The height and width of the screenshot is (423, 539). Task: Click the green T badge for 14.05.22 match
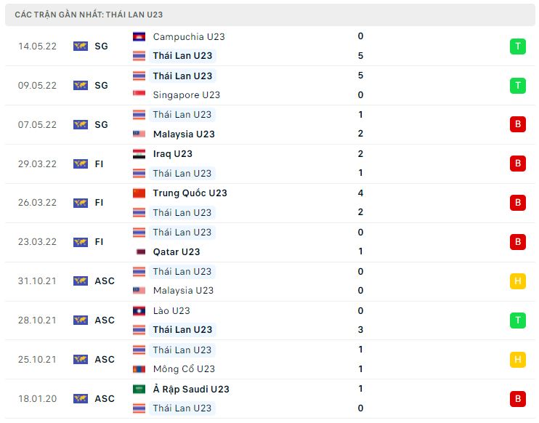(x=518, y=46)
